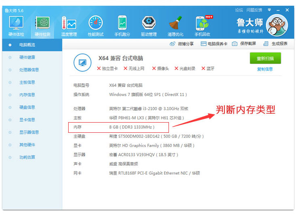Click the 鲁大师 mascot avatar image
Viewport: 296px width, 218px height.
(277, 25)
